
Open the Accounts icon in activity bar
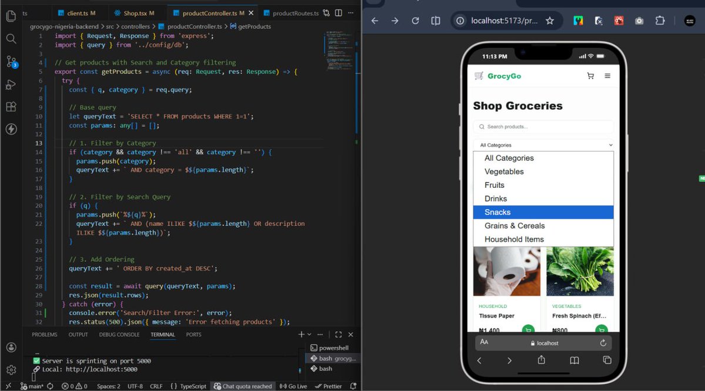(11, 348)
